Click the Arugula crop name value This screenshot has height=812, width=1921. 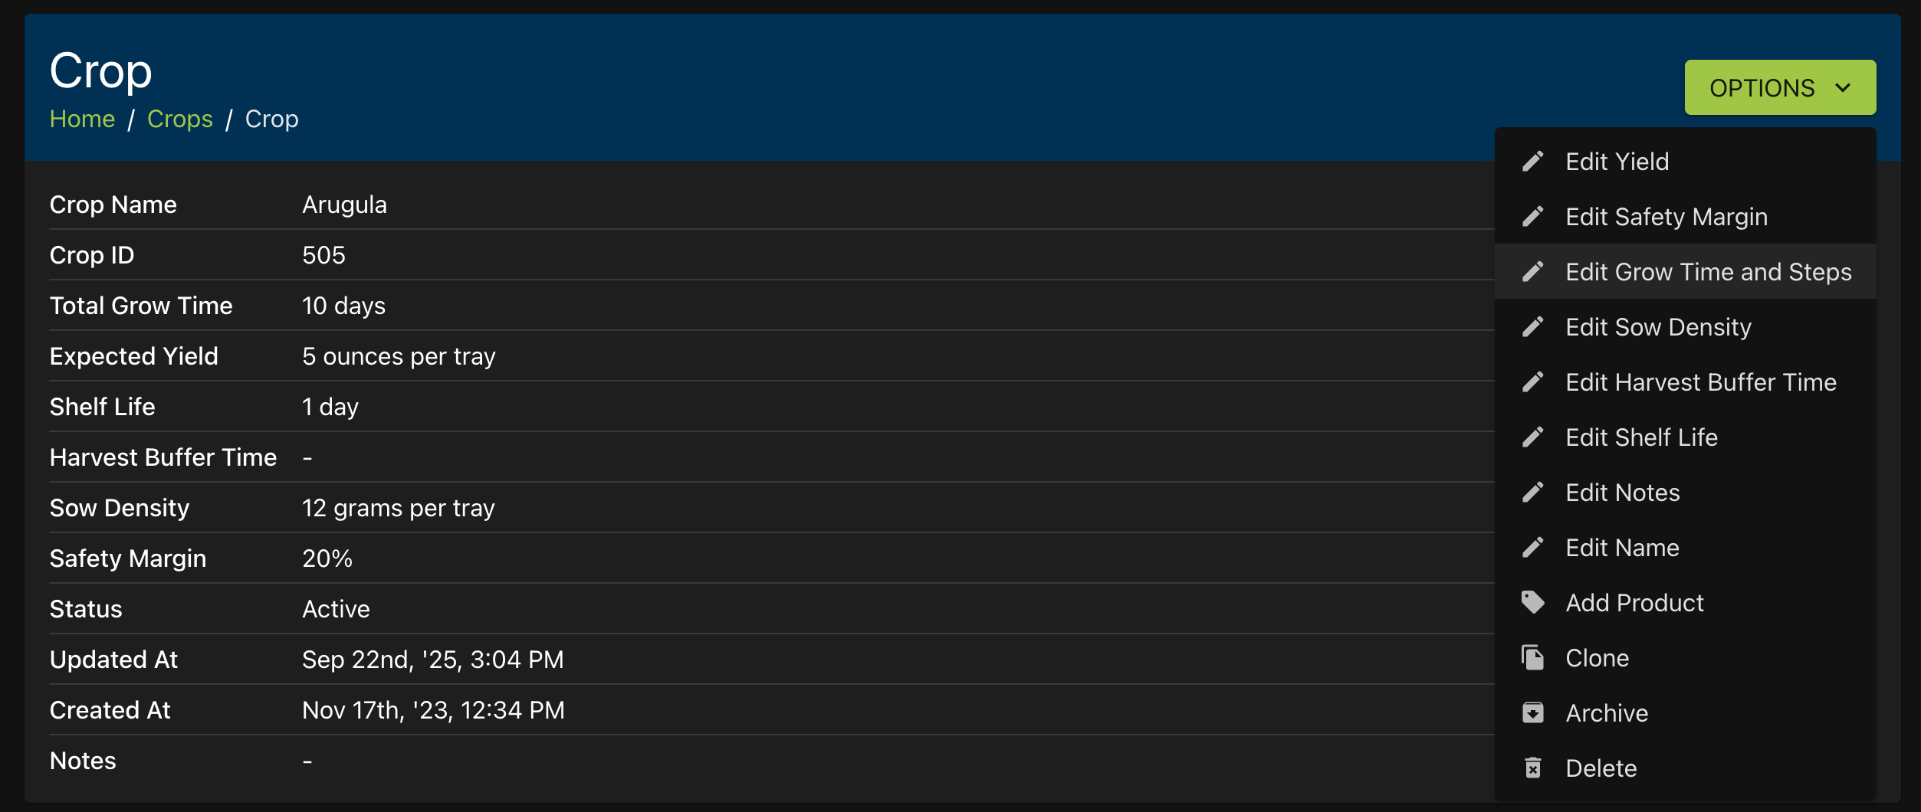point(344,205)
